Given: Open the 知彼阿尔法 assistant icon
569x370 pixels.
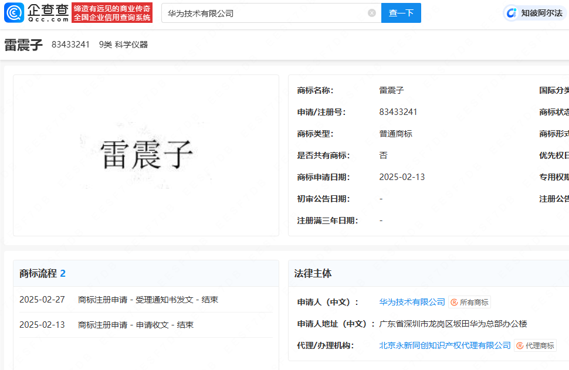Looking at the screenshot, I should tap(512, 13).
